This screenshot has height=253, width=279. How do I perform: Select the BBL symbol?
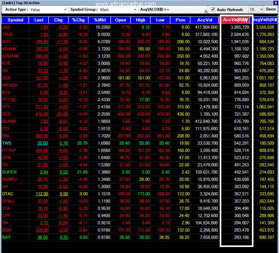(x=6, y=136)
